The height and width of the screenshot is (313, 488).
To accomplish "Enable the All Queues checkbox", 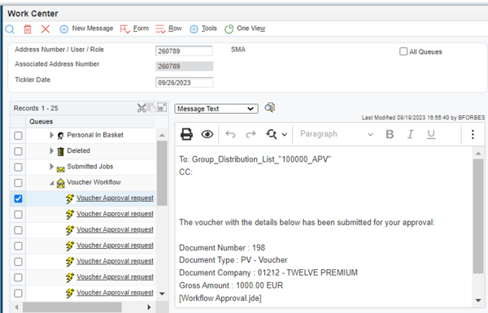I will coord(403,51).
